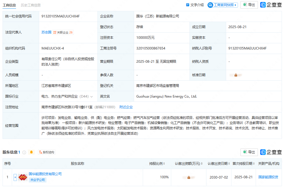Screen dimensions: 283x187
Task: Click the 附近企业 nearby companies link
Action: 126,107
